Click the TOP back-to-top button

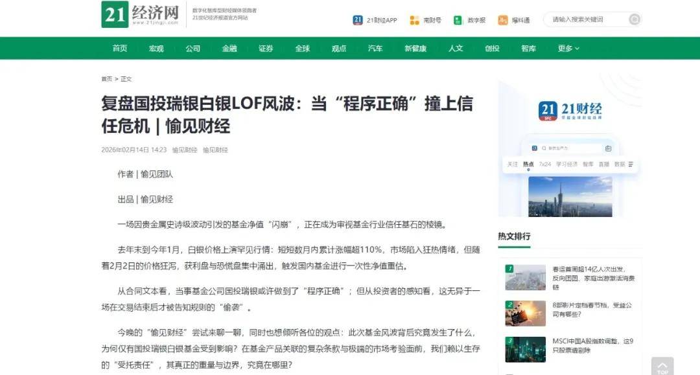coord(662,366)
